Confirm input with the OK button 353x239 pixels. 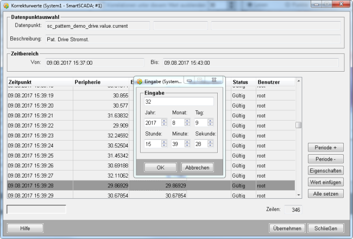coord(160,168)
